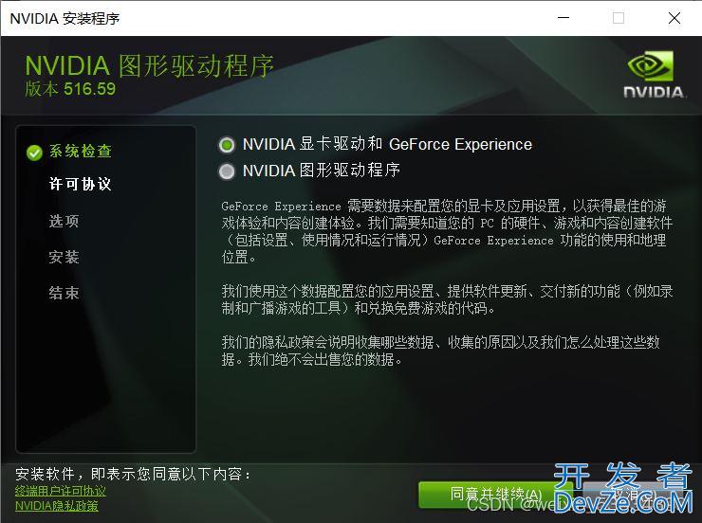Click the 系统检查 green checkmark icon
Viewport: 702px width, 523px height.
tap(34, 153)
